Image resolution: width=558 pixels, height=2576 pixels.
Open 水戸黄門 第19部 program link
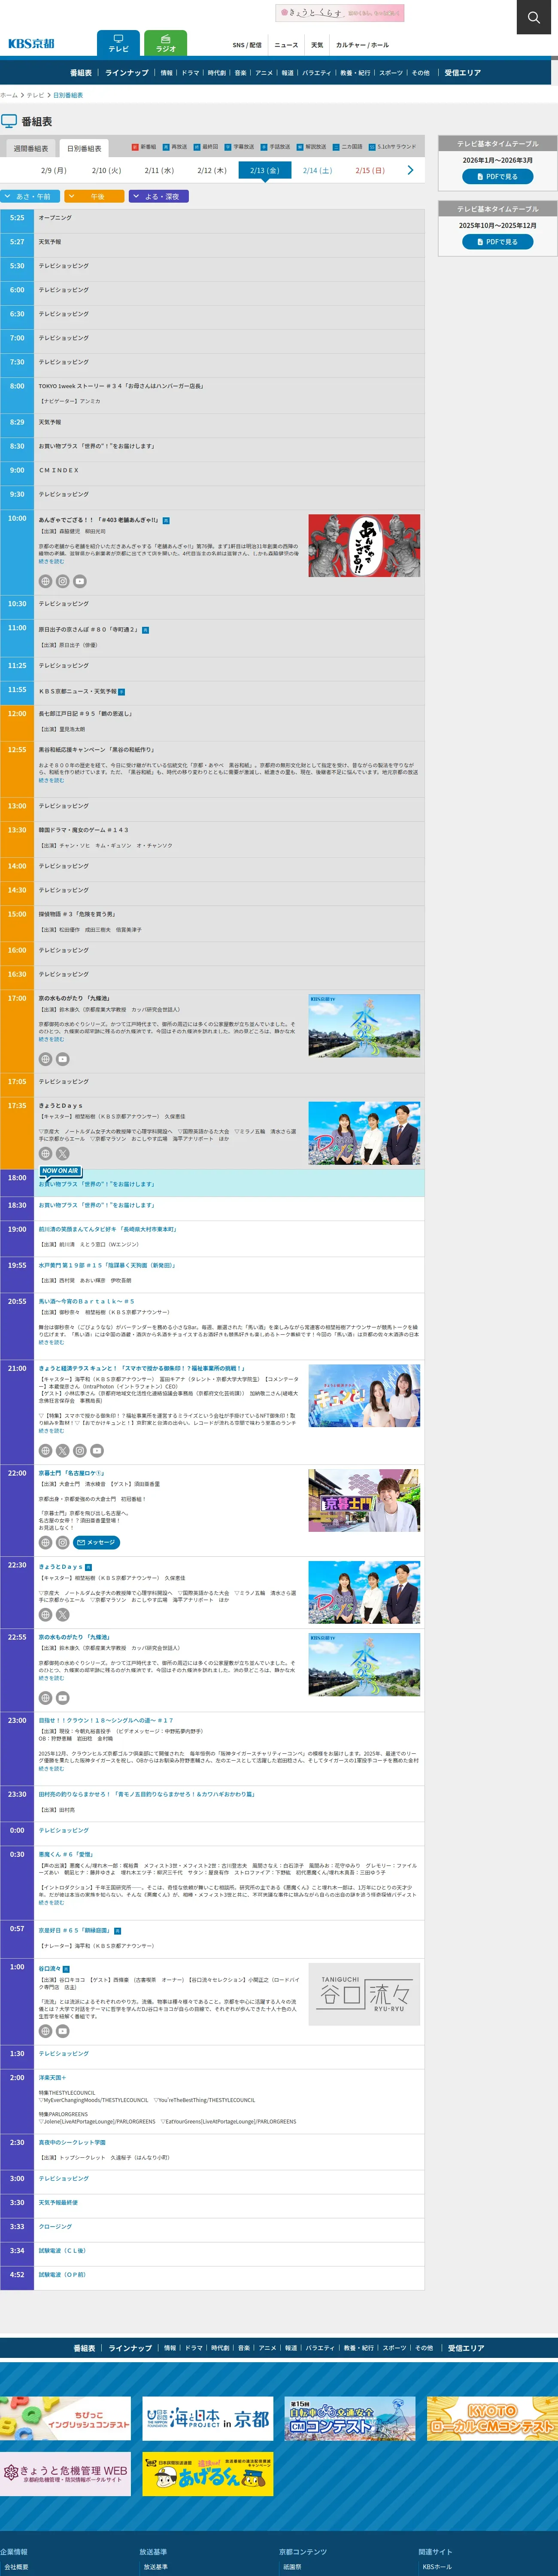107,1265
